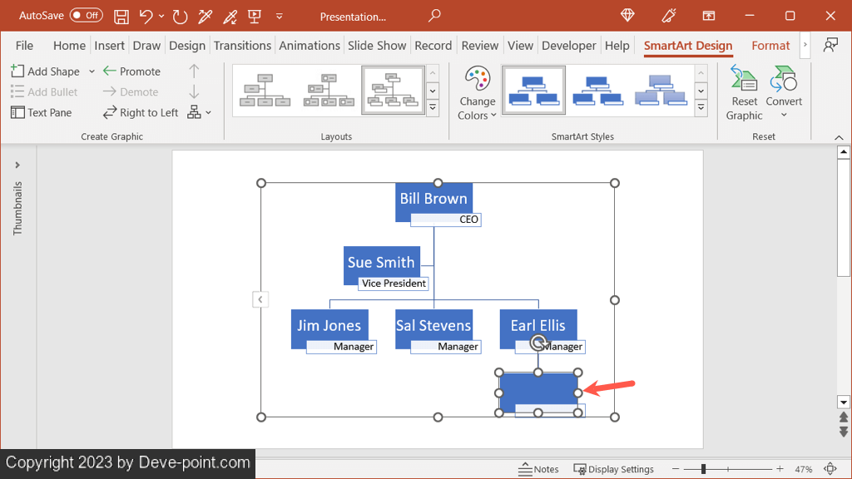The width and height of the screenshot is (852, 479).
Task: Switch to the Format tab
Action: pyautogui.click(x=770, y=46)
